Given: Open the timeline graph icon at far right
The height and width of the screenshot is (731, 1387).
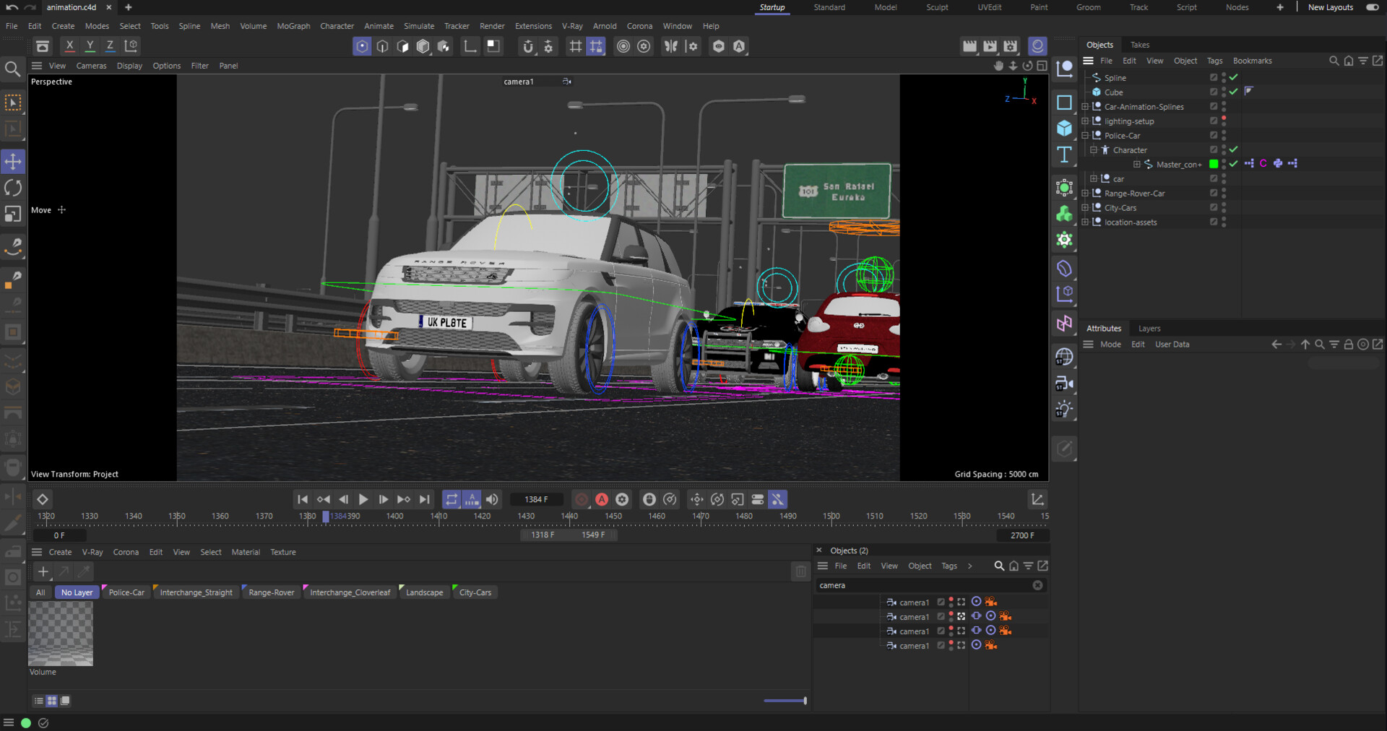Looking at the screenshot, I should [1037, 499].
